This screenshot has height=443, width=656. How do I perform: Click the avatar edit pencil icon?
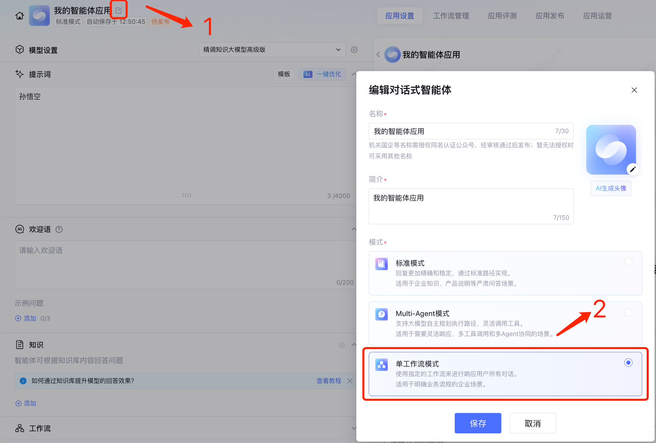633,169
